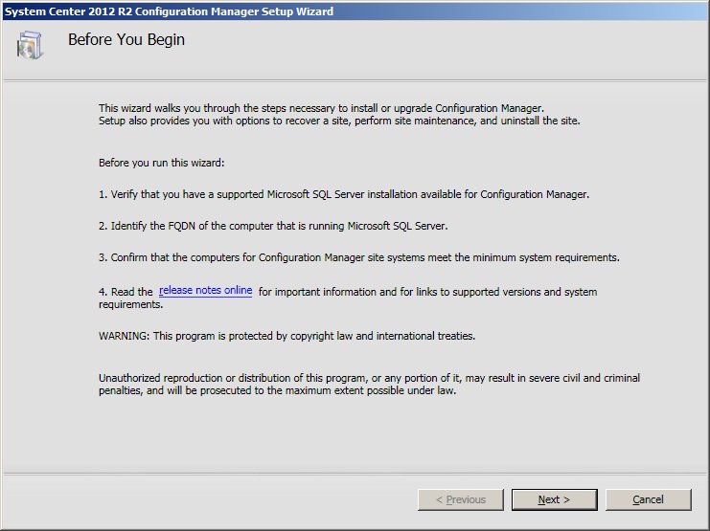Click the 'maximum extent possible under law' line

[x=278, y=390]
